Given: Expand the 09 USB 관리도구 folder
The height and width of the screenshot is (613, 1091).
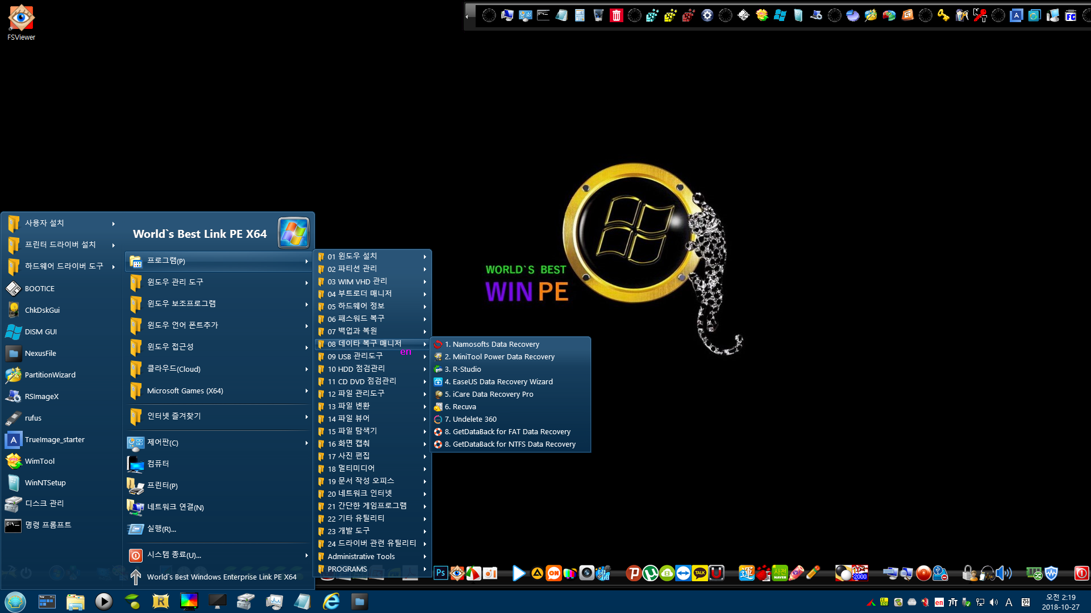Looking at the screenshot, I should point(373,356).
